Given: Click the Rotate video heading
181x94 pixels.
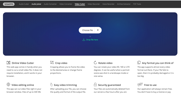Looking at the screenshot, I should coord(105,63).
